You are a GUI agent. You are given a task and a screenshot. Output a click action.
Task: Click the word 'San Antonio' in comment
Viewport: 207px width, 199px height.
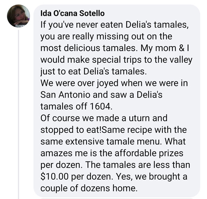(65, 95)
